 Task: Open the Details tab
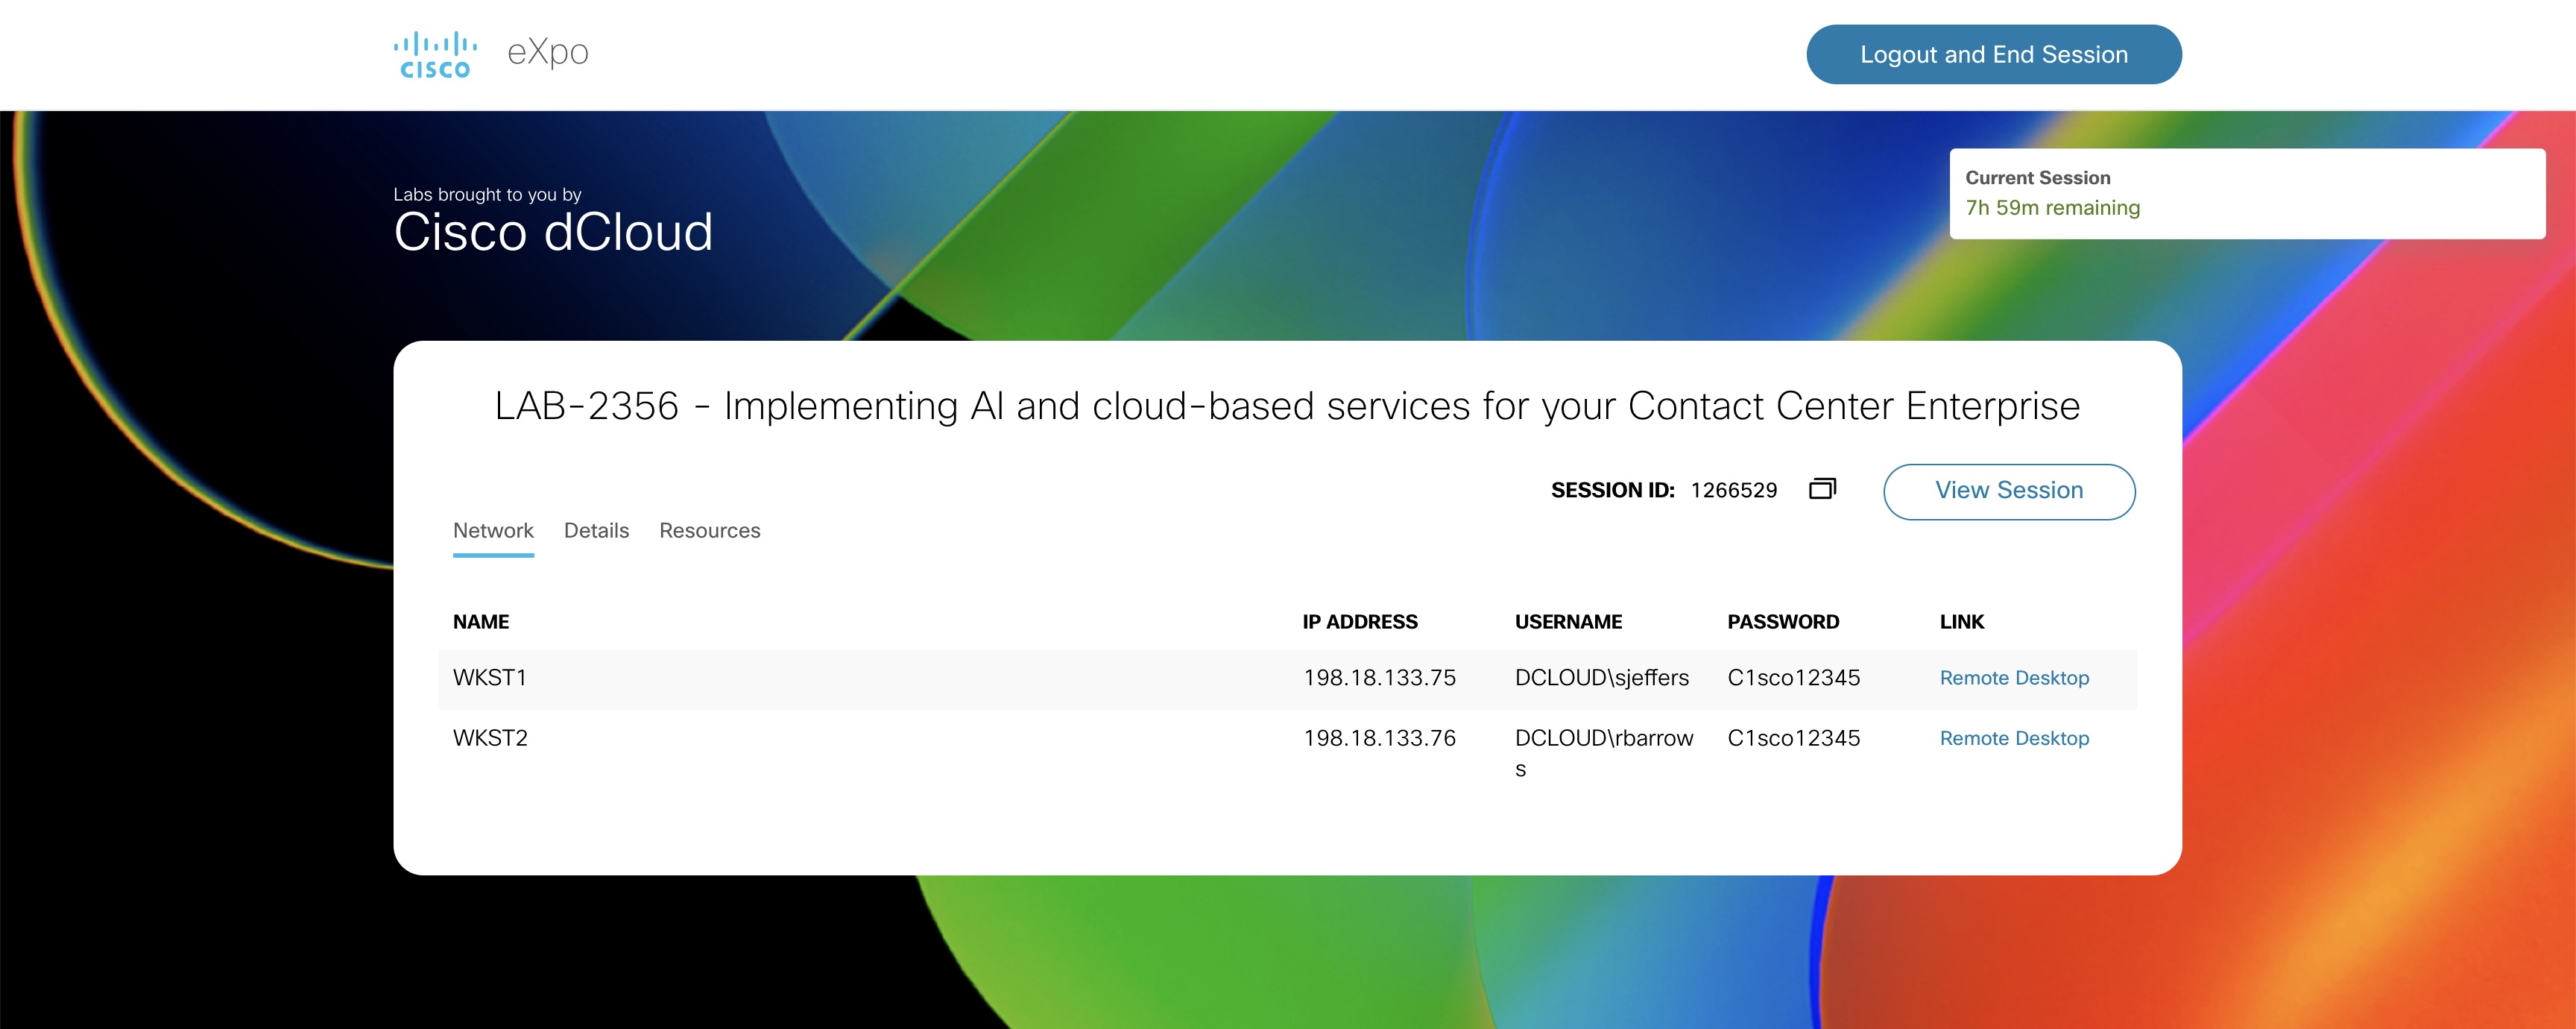[x=596, y=531]
